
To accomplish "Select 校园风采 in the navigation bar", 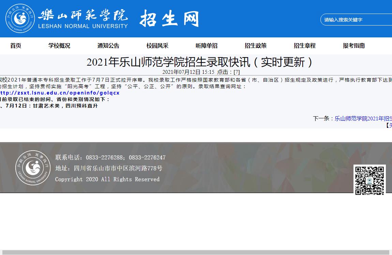I will click(157, 46).
